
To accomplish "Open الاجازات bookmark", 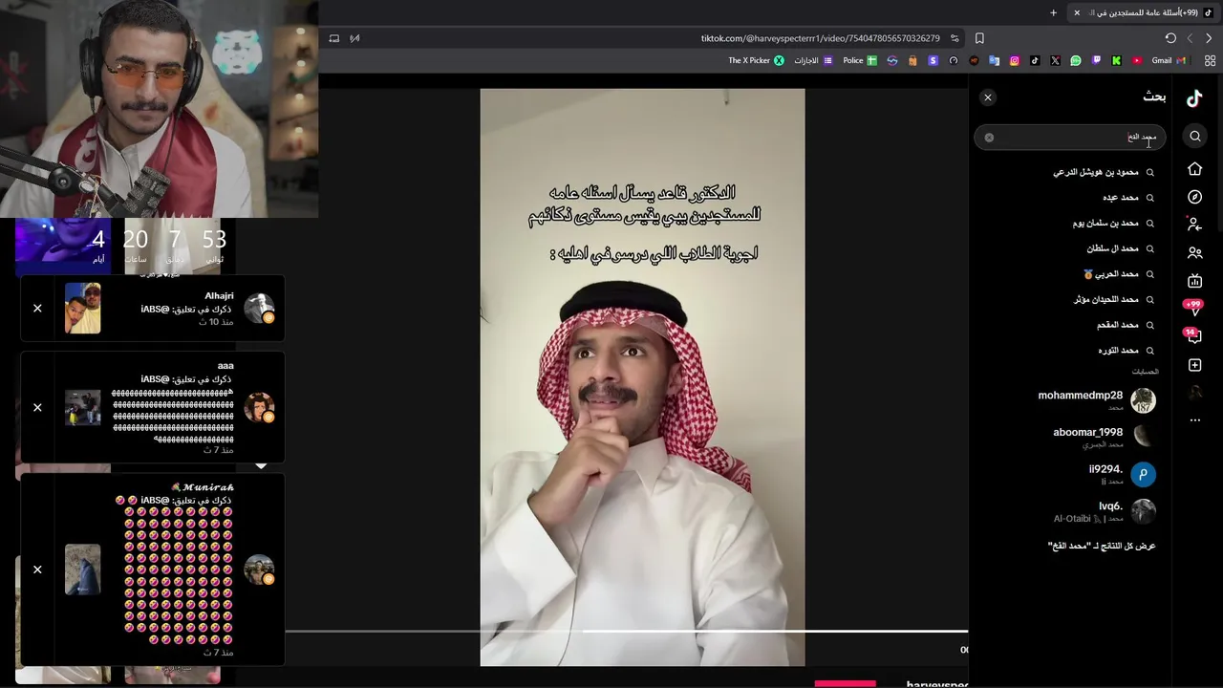I will 814,60.
